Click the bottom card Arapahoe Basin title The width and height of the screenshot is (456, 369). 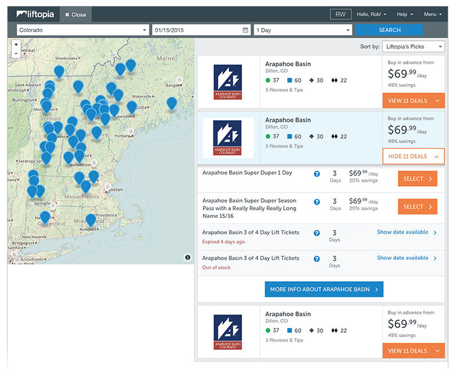288,314
